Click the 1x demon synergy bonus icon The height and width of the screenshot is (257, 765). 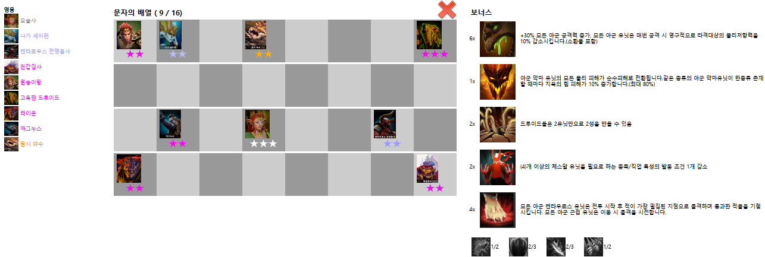tap(498, 81)
